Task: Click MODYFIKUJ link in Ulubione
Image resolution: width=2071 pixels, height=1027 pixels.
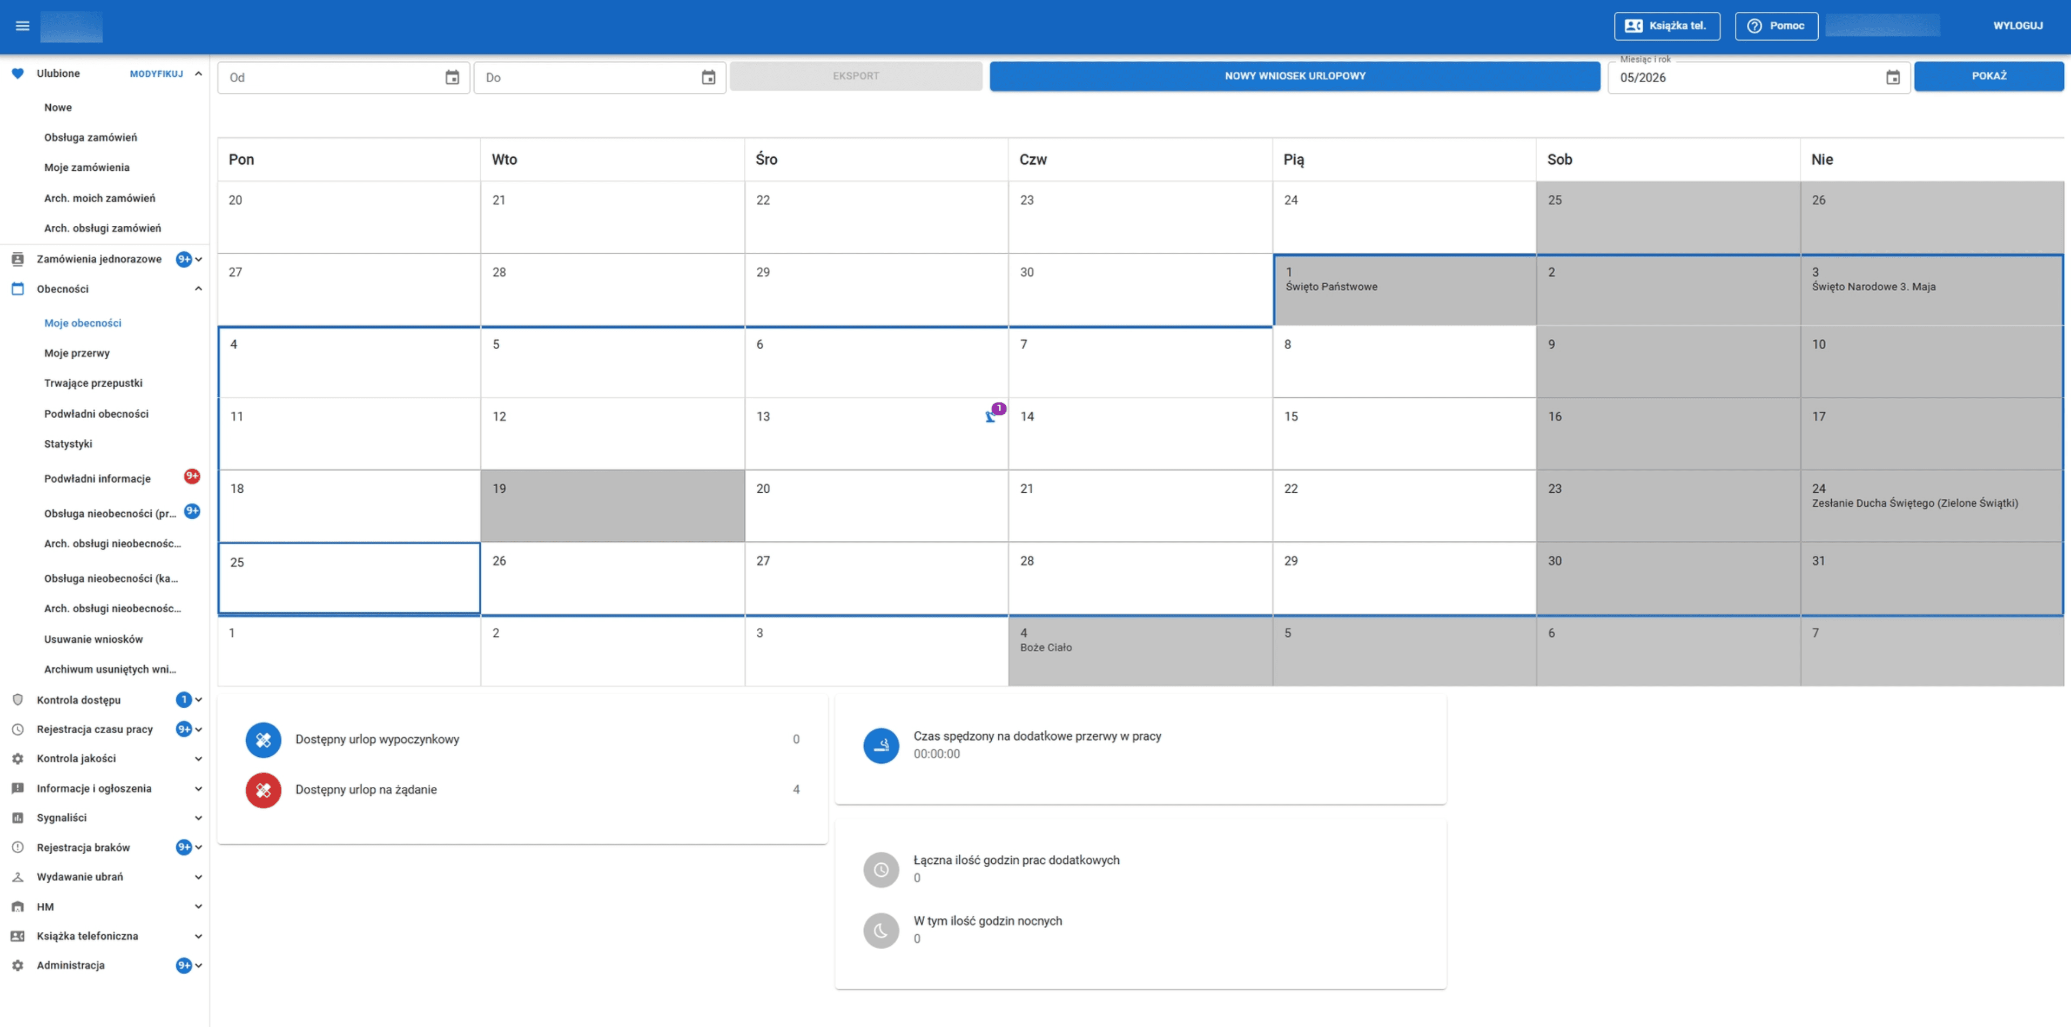Action: [157, 74]
